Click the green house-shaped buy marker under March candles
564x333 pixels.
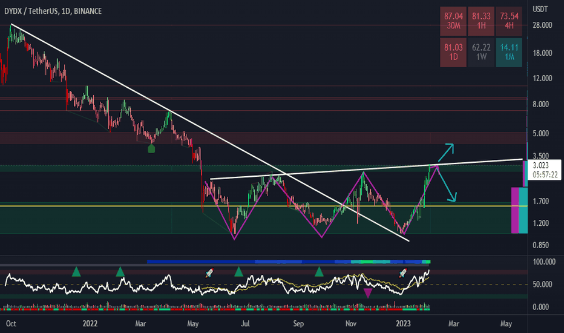(x=151, y=148)
